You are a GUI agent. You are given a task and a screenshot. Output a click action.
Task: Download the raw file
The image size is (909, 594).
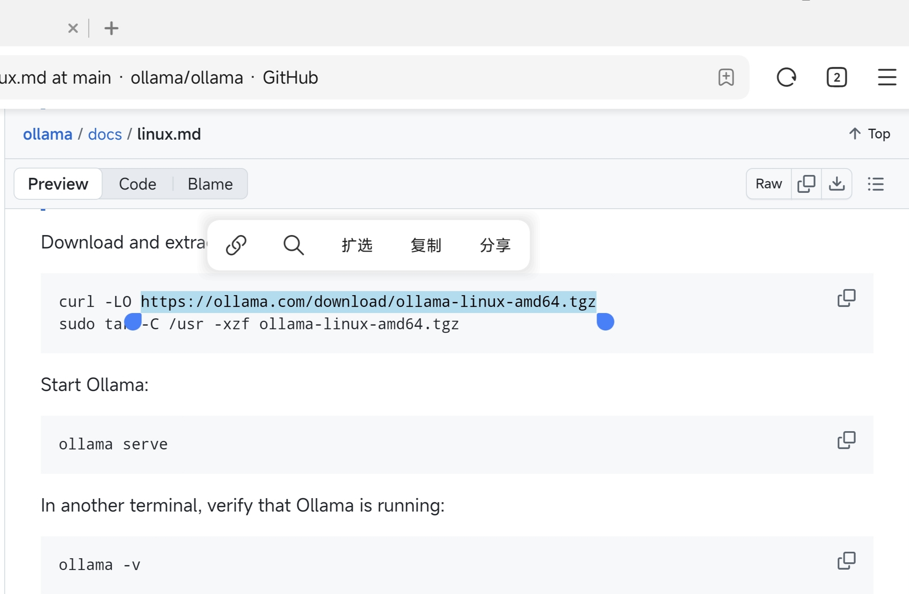point(837,184)
